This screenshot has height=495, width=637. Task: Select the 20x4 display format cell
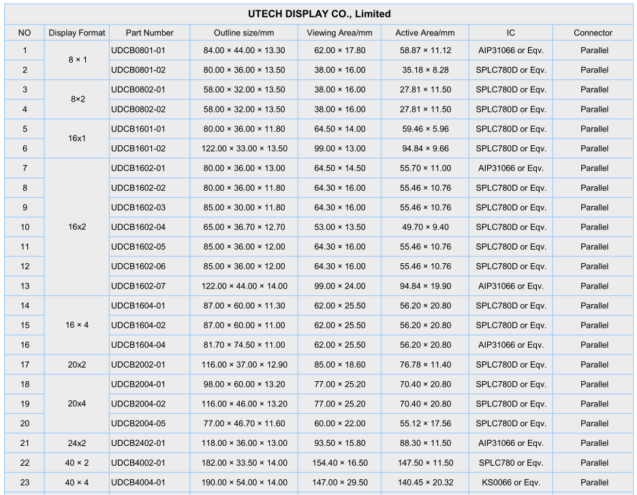[x=77, y=404]
